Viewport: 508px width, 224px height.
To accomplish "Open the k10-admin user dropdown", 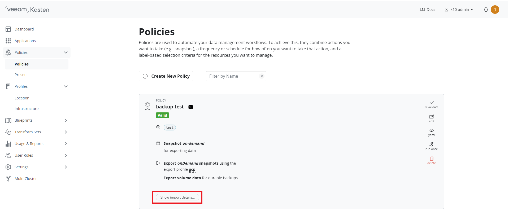I will click(459, 10).
